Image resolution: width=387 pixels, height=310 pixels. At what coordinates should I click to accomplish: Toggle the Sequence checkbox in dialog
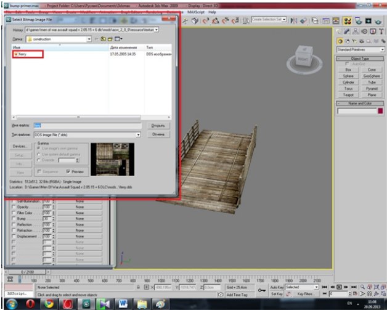(39, 171)
